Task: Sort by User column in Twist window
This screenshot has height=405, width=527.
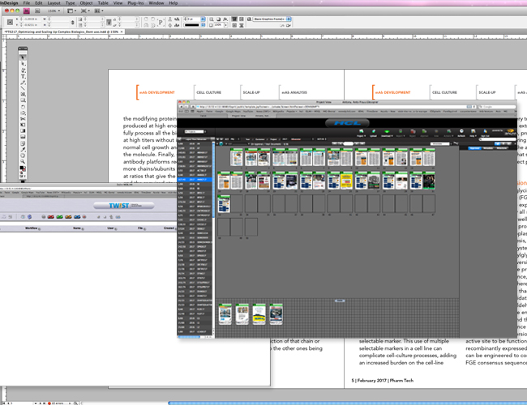Action: [x=110, y=228]
